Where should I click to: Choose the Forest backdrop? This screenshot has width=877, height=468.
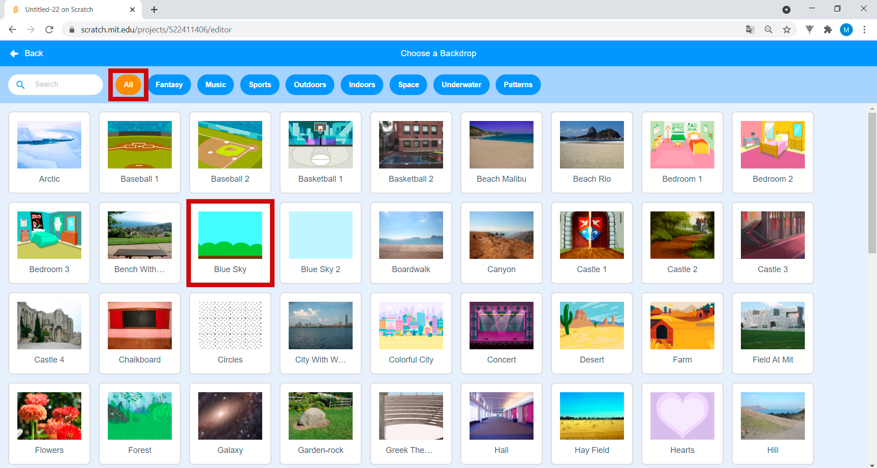pyautogui.click(x=140, y=424)
